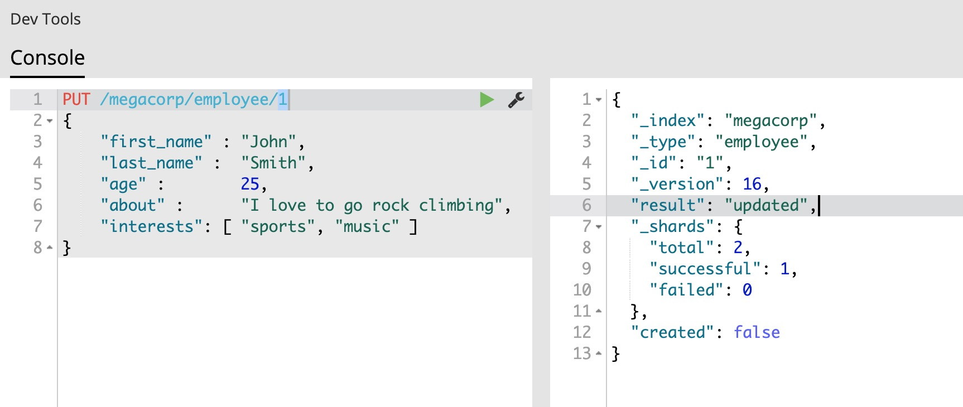Click the "age" key in request

[123, 185]
